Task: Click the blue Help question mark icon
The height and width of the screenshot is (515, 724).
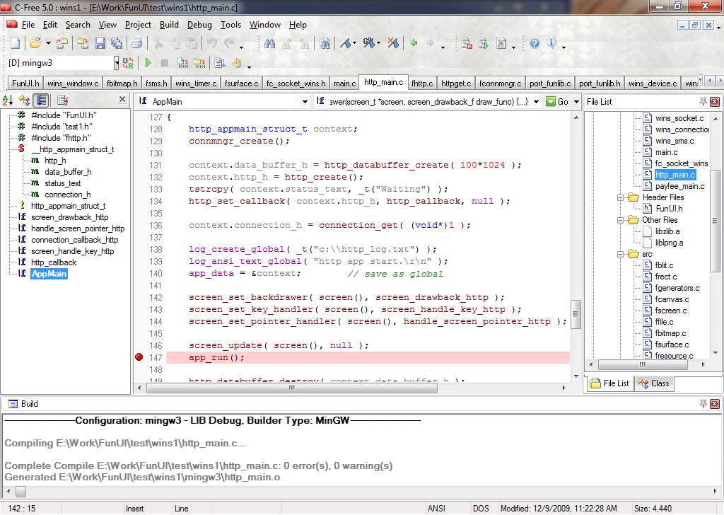Action: pos(535,44)
